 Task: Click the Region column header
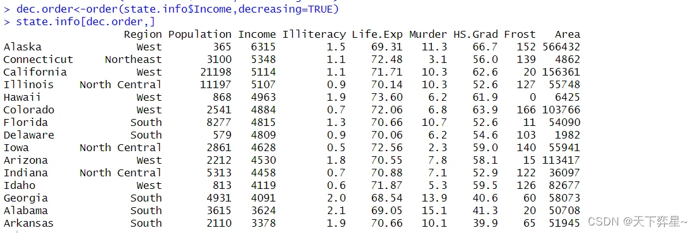143,35
